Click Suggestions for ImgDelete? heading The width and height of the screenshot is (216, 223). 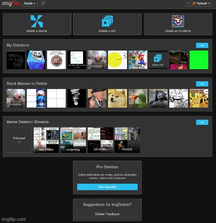coord(107,204)
